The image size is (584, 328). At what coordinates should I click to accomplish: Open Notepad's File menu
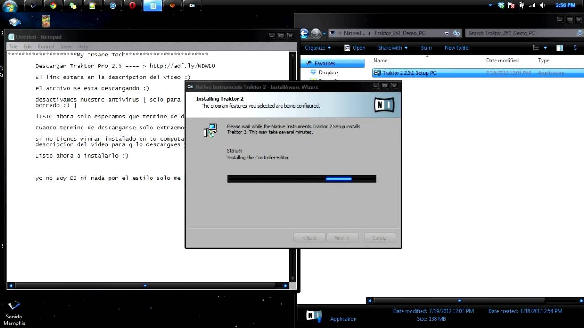14,46
